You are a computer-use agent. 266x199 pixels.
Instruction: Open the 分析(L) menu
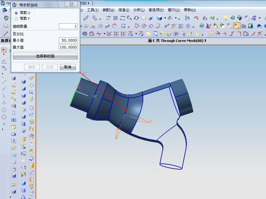139,10
